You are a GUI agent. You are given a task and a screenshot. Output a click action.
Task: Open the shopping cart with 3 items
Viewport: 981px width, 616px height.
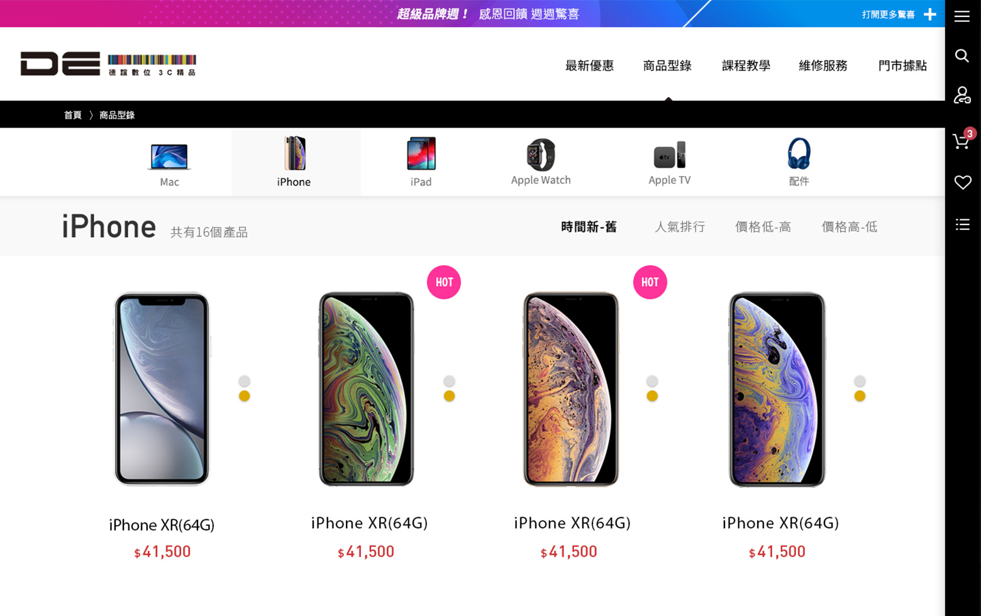(x=963, y=139)
